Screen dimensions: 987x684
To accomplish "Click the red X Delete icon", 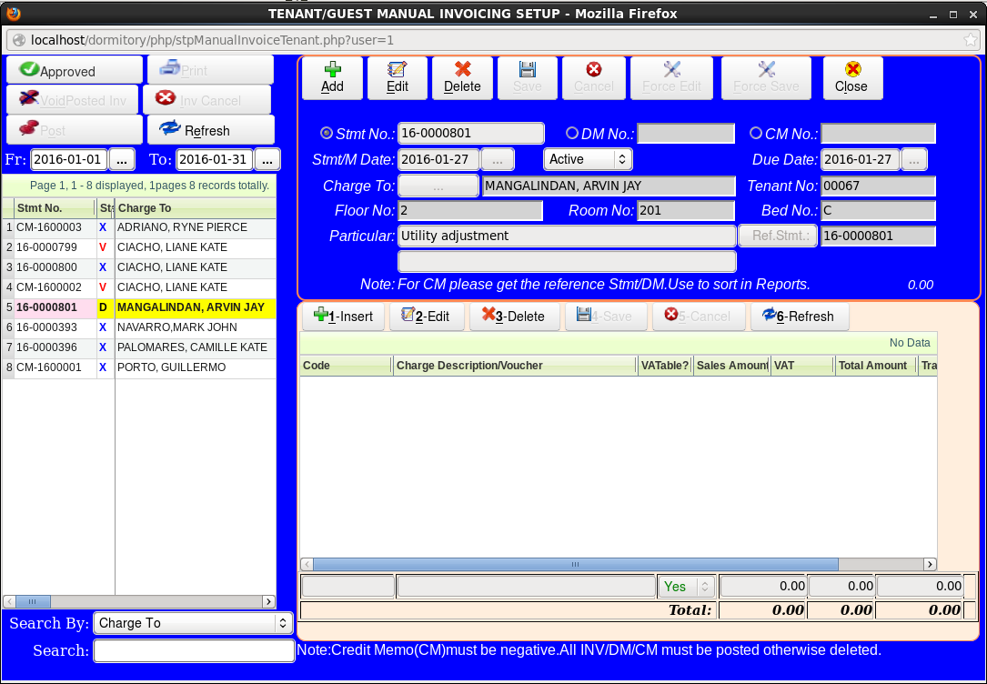I will pyautogui.click(x=462, y=70).
